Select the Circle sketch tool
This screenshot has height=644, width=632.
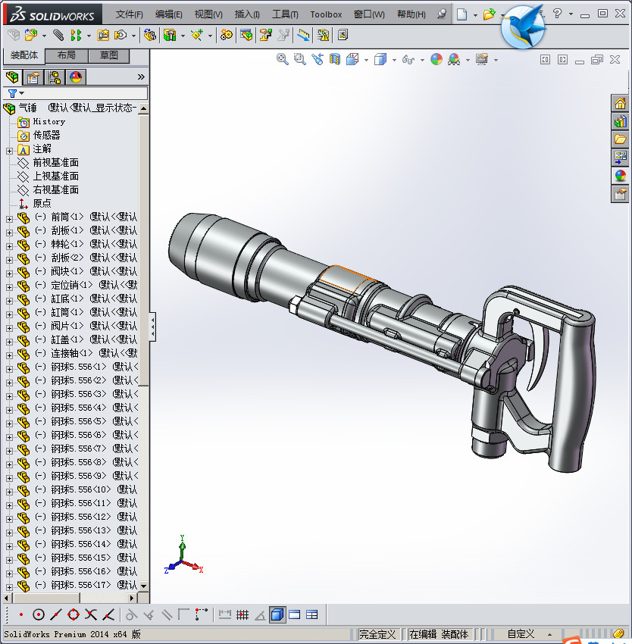(38, 614)
